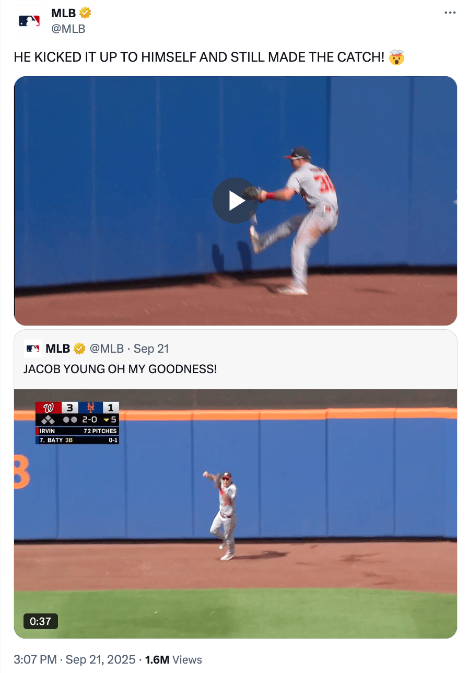Click the exploding head emoji in tweet

pos(397,57)
